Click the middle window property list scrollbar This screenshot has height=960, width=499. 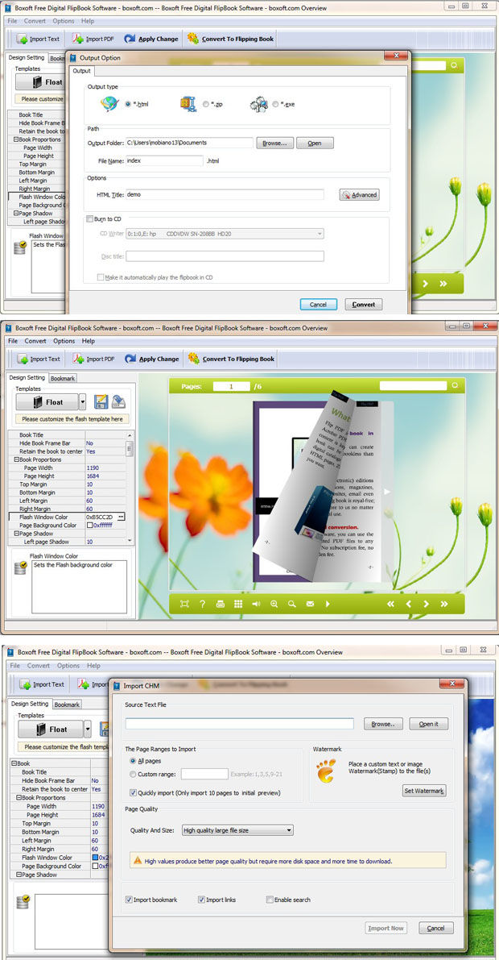[x=130, y=488]
